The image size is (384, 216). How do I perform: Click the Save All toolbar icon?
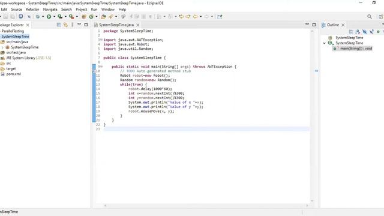[x=13, y=17]
